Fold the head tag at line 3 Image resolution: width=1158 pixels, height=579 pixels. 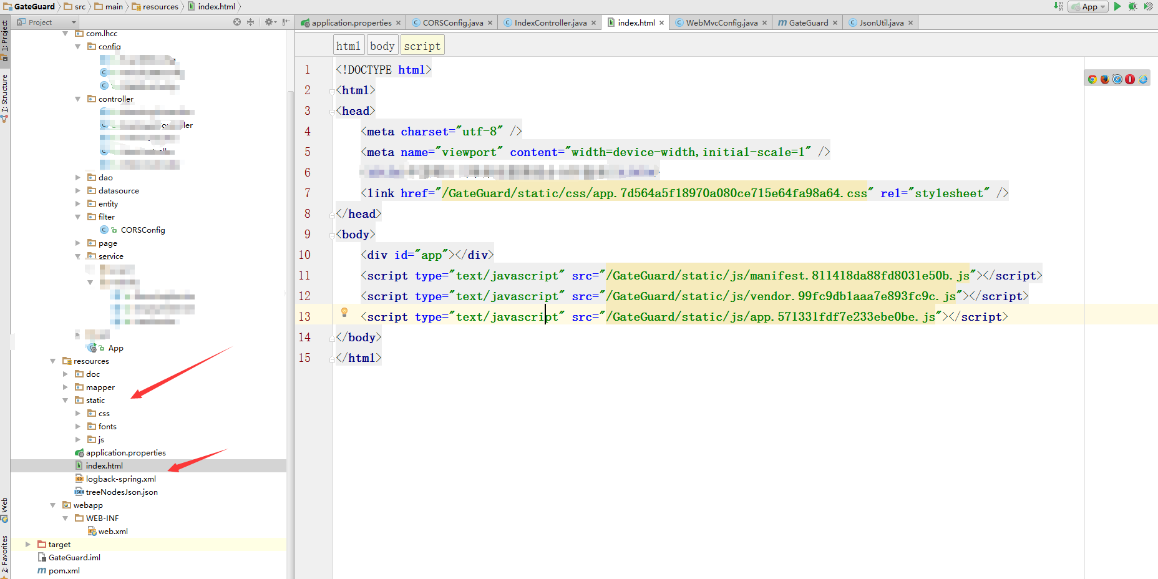[x=332, y=112]
